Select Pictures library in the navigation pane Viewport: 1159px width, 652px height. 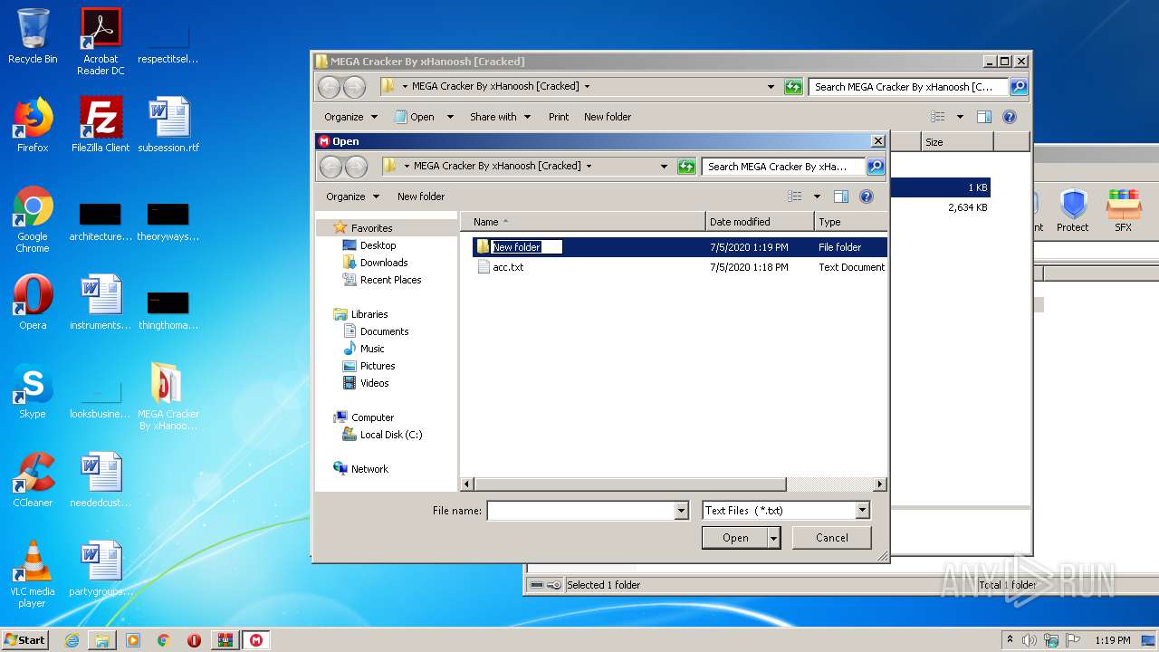pos(378,366)
